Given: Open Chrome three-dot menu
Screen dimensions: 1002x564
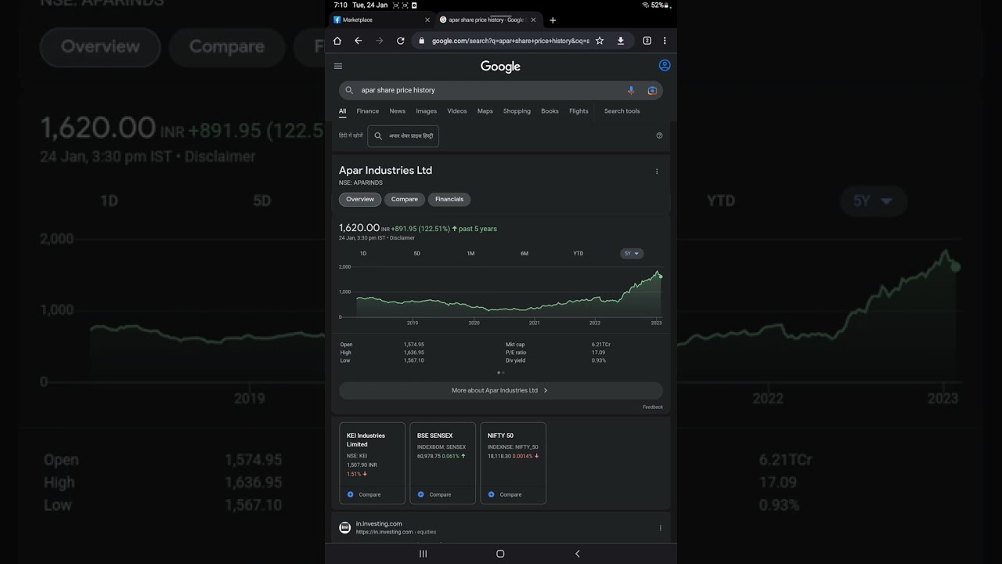Looking at the screenshot, I should click(665, 41).
